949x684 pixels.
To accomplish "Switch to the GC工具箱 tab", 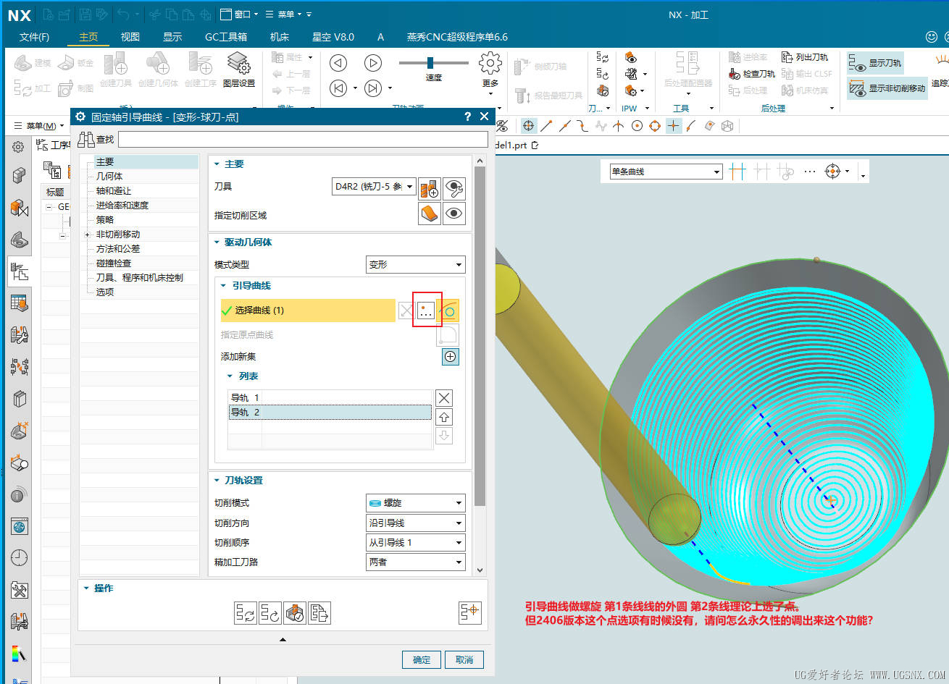I will pyautogui.click(x=226, y=37).
